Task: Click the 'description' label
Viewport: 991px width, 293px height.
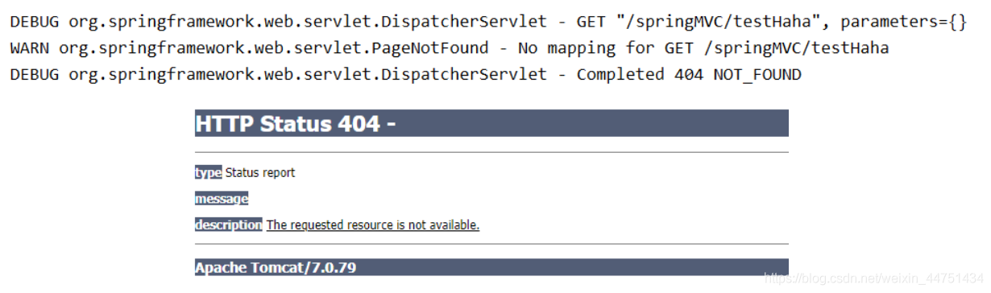Action: 228,225
